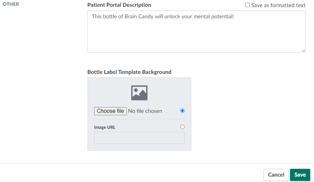Place cursor after "mental potential!" in the description
The height and width of the screenshot is (182, 314).
coord(234,16)
